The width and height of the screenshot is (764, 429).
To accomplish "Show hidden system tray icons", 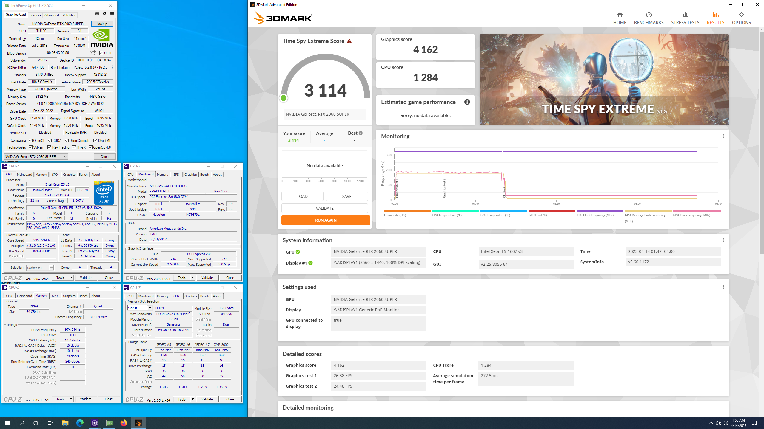I will pyautogui.click(x=711, y=423).
